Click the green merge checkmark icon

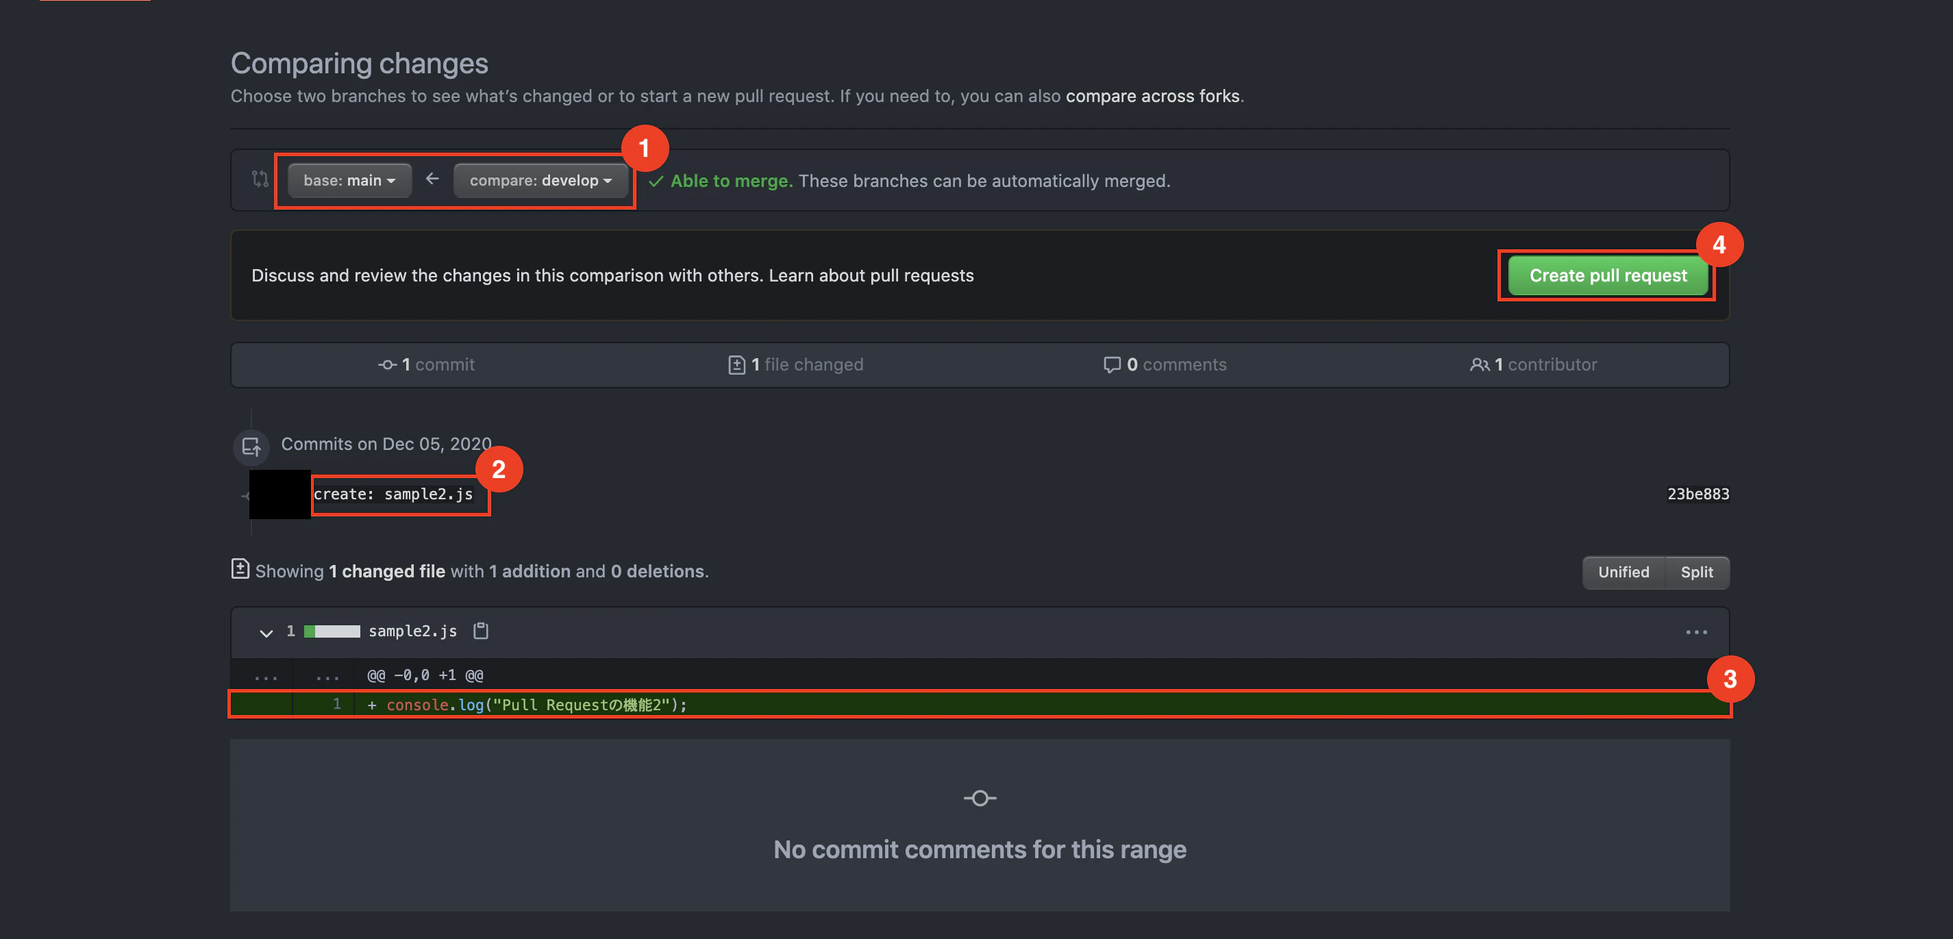(x=656, y=181)
